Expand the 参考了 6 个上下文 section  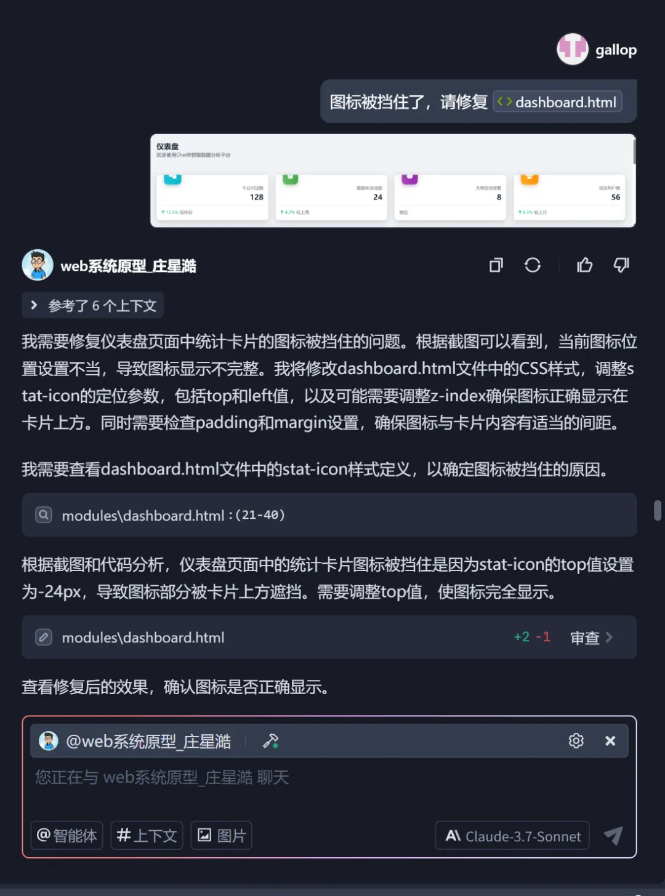point(93,305)
